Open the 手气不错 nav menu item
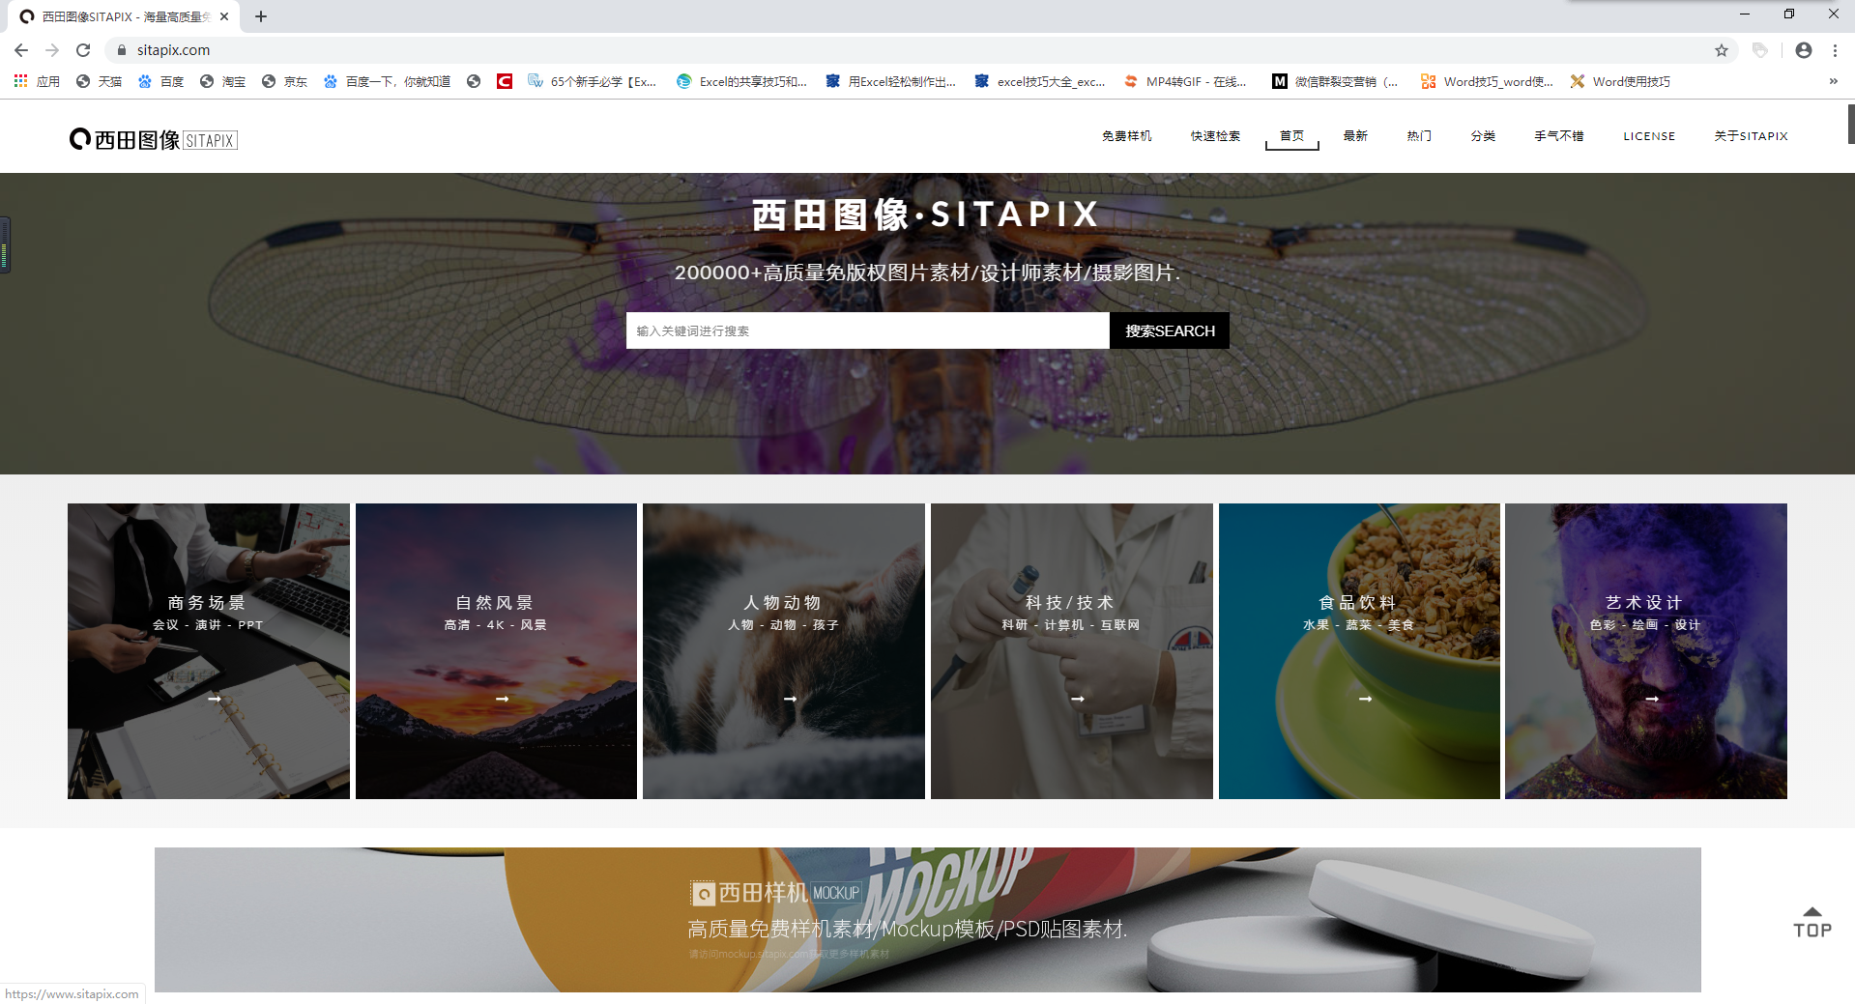This screenshot has width=1855, height=1004. (1559, 136)
